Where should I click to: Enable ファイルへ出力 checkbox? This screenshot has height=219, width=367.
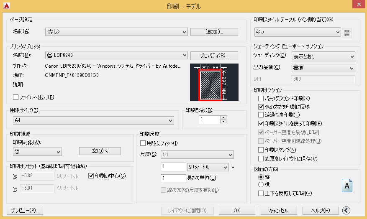(x=16, y=97)
